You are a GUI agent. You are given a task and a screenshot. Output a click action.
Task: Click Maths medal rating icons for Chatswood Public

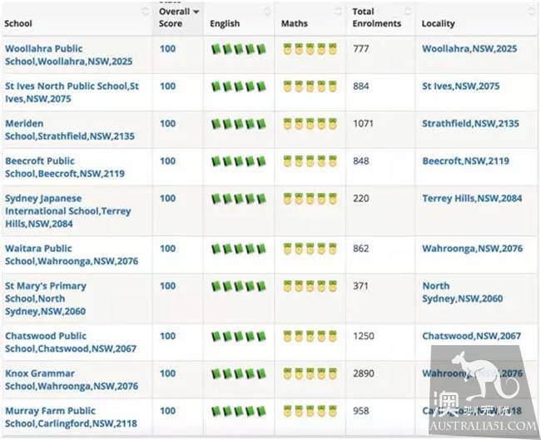coord(310,336)
